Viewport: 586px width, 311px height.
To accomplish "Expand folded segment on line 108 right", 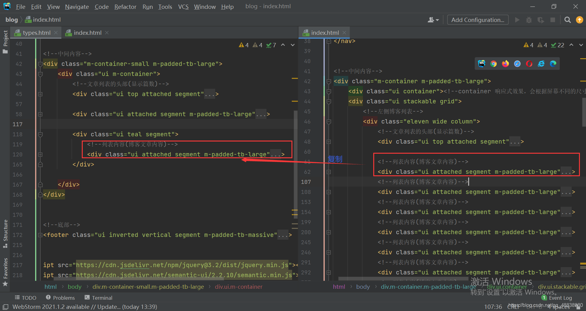I will coord(329,192).
